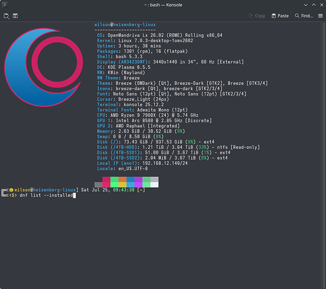Click the pink color block
Viewport: 326px width, 289px height.
106,182
